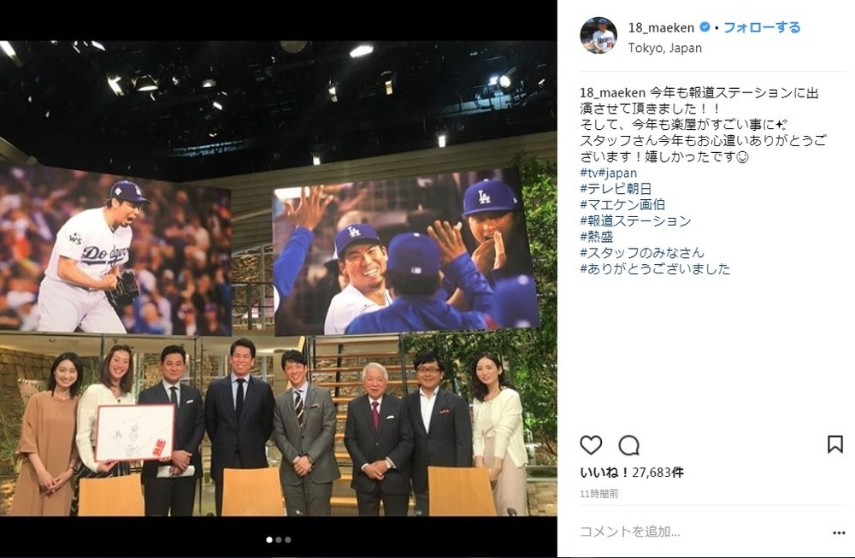
Task: Jump to the third carousel dot
Action: [x=288, y=539]
